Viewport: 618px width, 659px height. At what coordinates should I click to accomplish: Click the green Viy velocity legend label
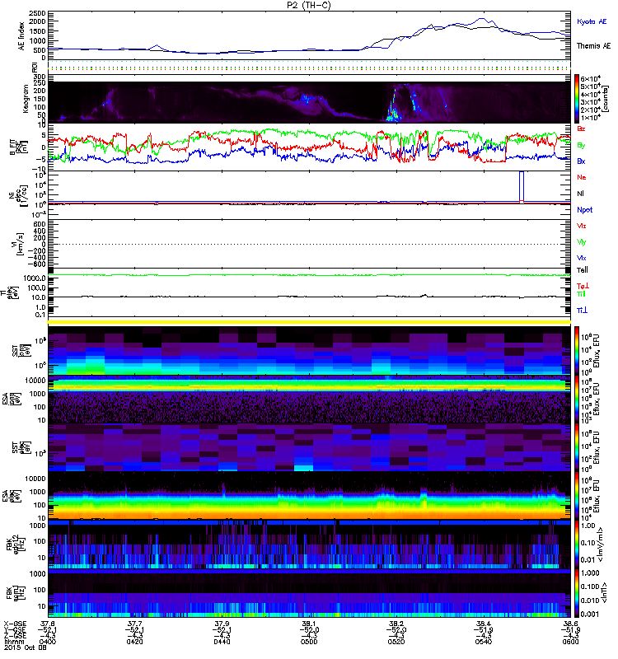[581, 242]
